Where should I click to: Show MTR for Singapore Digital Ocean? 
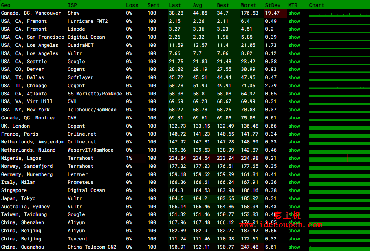(294, 190)
